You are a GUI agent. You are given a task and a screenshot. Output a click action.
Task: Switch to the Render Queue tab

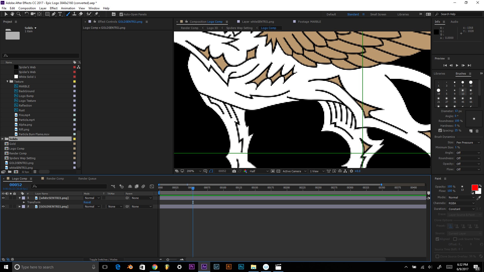pos(87,179)
